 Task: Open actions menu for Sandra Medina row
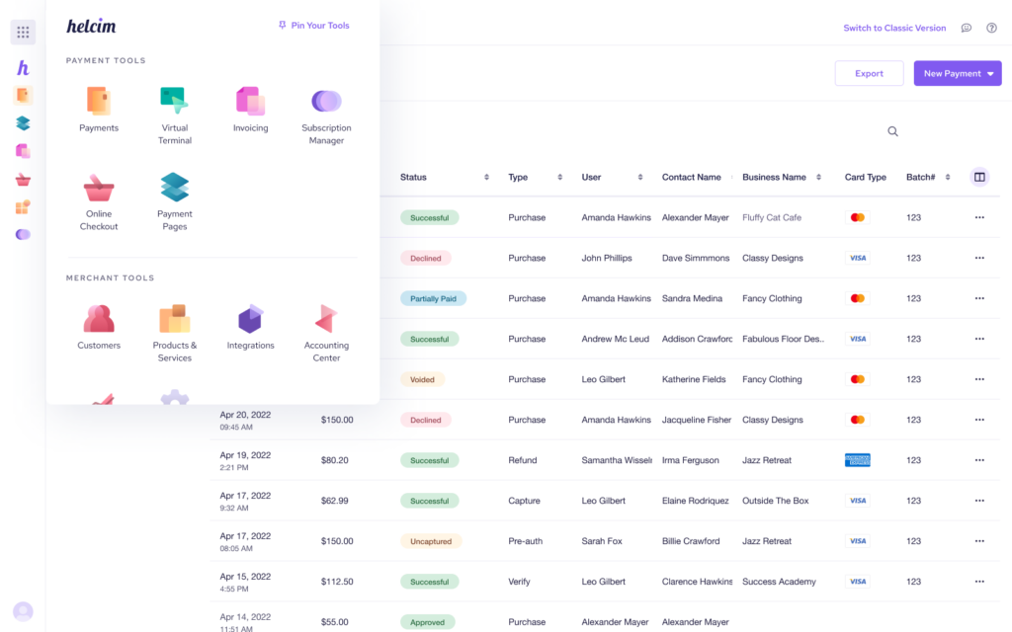(x=979, y=298)
